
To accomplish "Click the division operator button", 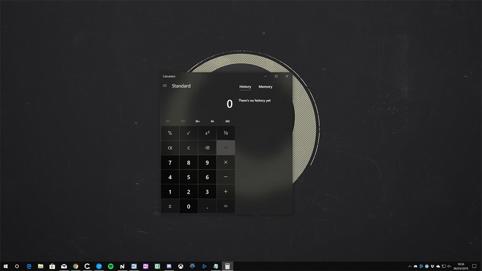I will 226,147.
